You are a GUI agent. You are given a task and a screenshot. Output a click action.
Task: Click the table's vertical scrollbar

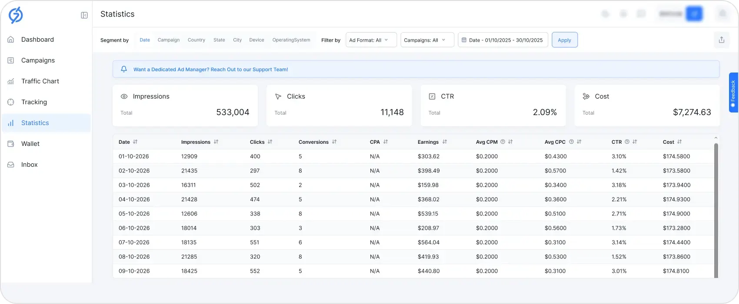click(716, 210)
